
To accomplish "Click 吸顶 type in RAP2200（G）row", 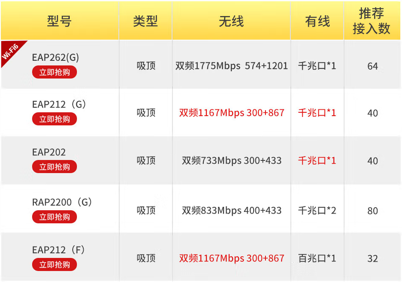I will click(x=146, y=211).
